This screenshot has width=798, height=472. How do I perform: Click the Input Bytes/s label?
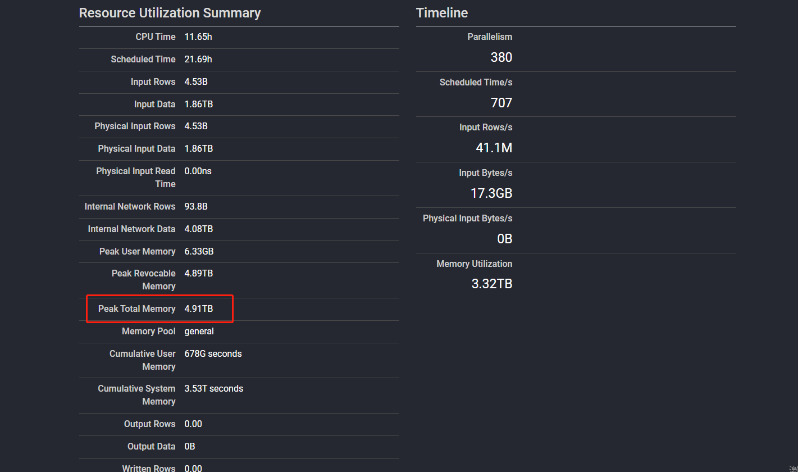(486, 173)
